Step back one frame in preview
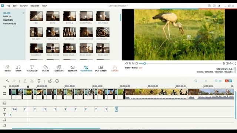This screenshot has width=237, height=133. coord(126,64)
